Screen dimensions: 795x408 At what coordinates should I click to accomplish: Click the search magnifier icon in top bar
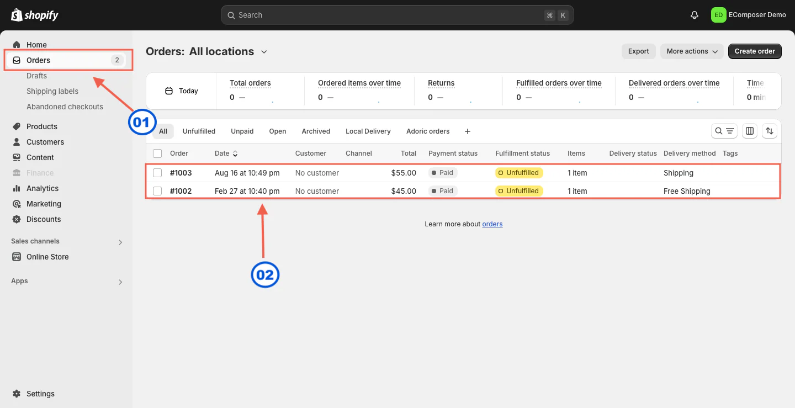tap(232, 15)
